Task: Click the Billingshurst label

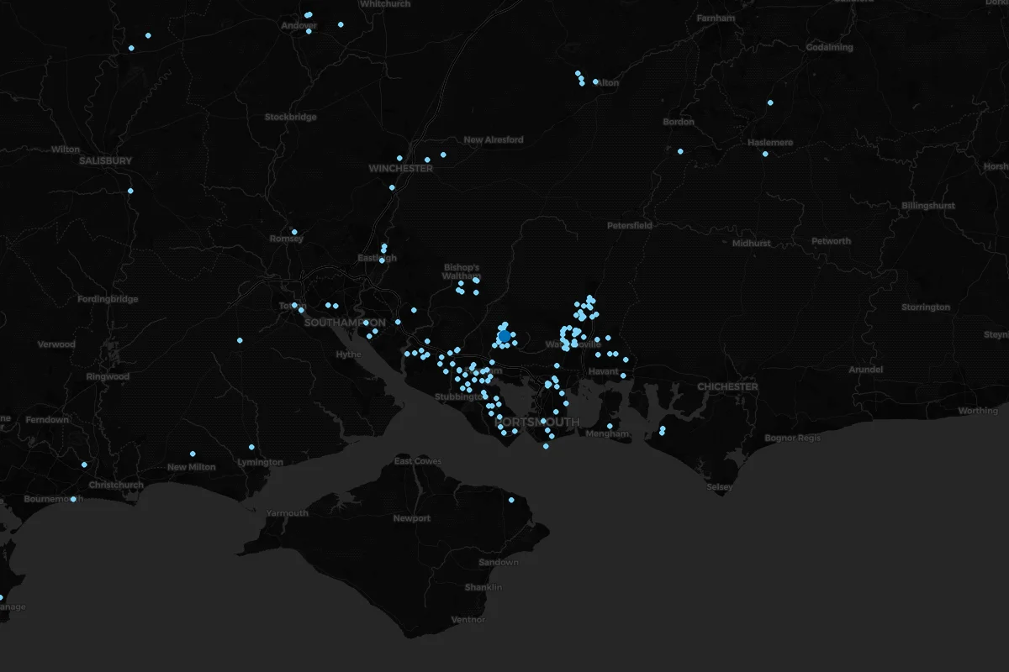Action: pyautogui.click(x=928, y=206)
